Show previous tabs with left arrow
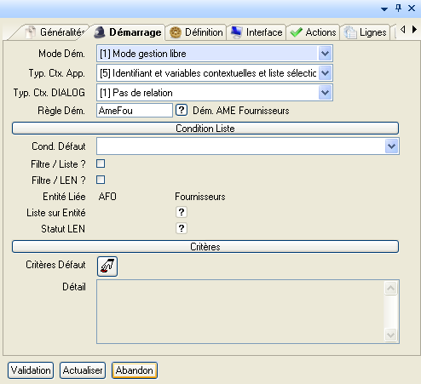 click(x=403, y=30)
